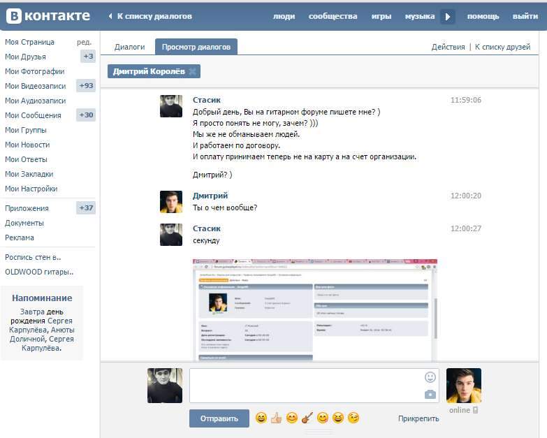Click Отправить to send message
The image size is (547, 438).
(x=219, y=418)
